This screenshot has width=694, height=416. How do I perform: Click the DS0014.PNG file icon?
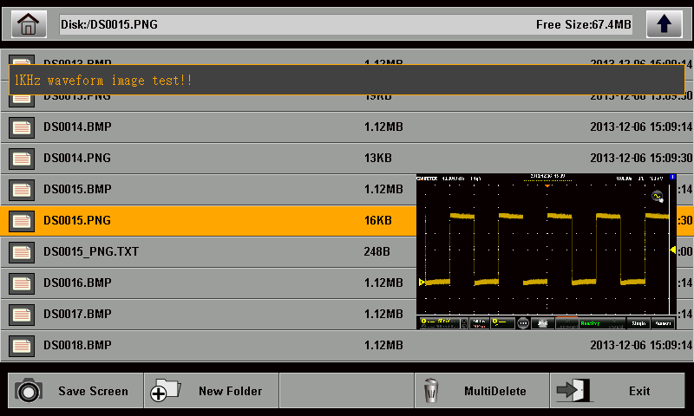(22, 159)
